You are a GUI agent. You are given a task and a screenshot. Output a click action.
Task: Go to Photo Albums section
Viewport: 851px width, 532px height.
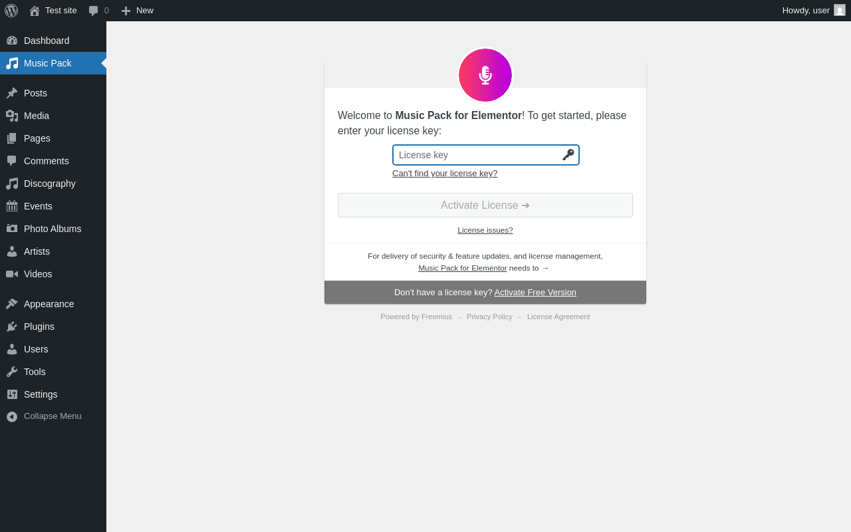click(x=53, y=229)
